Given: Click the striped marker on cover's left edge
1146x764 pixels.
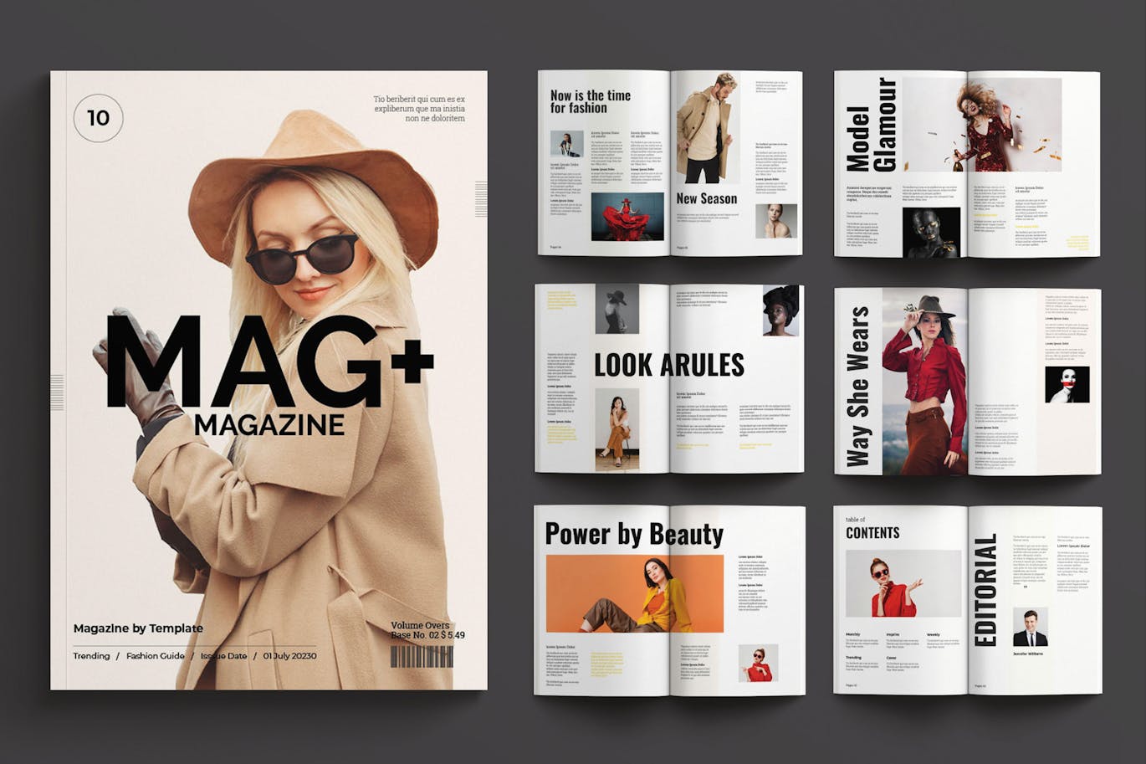Looking at the screenshot, I should (x=57, y=392).
